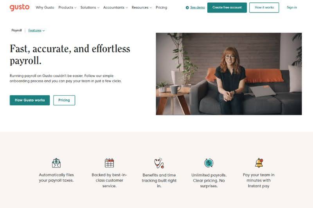Viewport: 313px width, 208px height.
Task: Open the woman on couch video thumbnail
Action: coord(229,74)
